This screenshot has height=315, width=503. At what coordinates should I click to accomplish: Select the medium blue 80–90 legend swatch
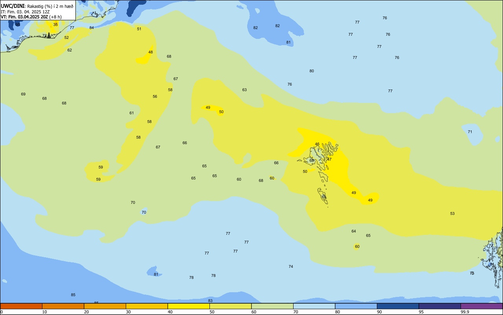pos(356,306)
